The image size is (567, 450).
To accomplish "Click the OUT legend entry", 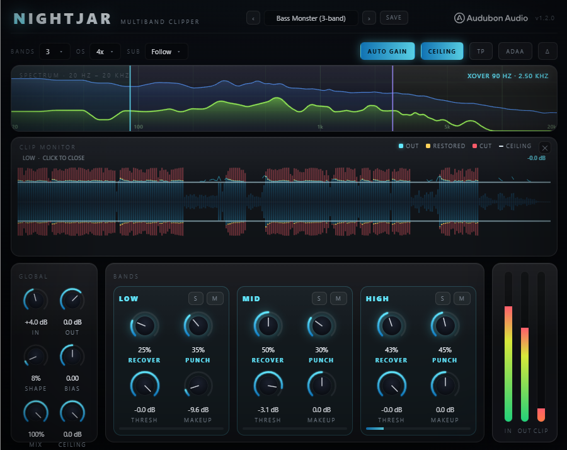I will (409, 146).
